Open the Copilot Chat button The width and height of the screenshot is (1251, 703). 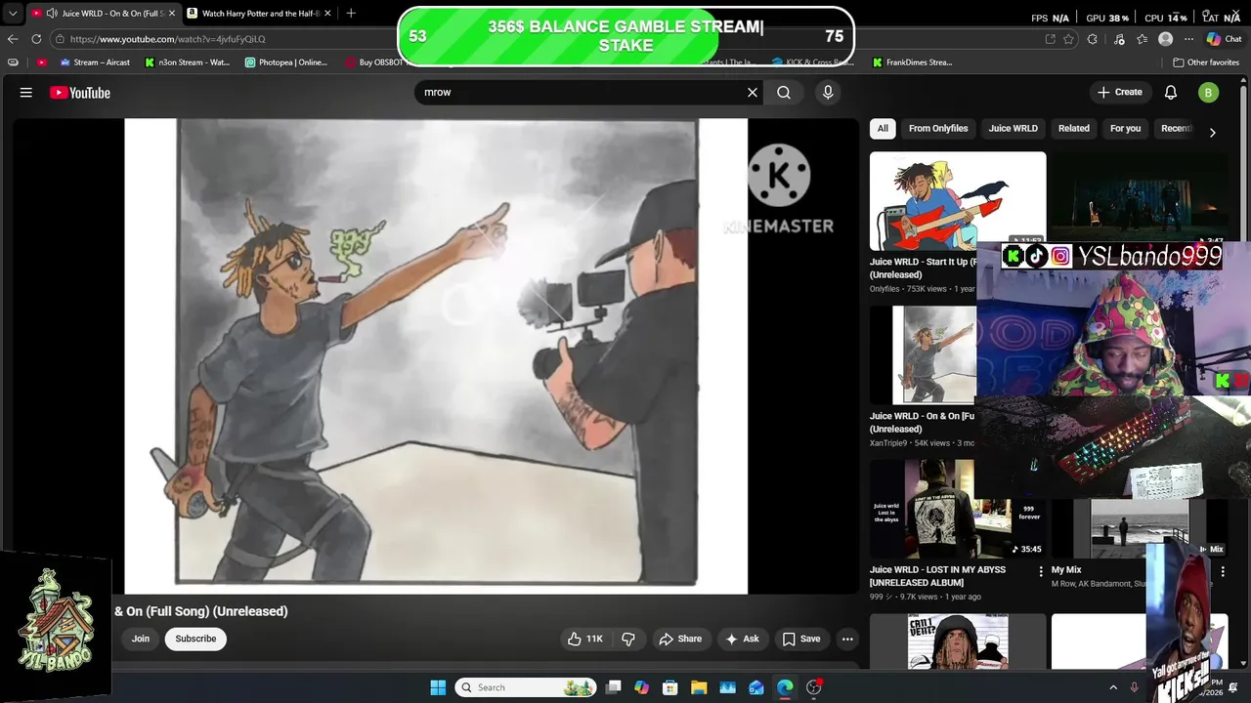(1225, 39)
